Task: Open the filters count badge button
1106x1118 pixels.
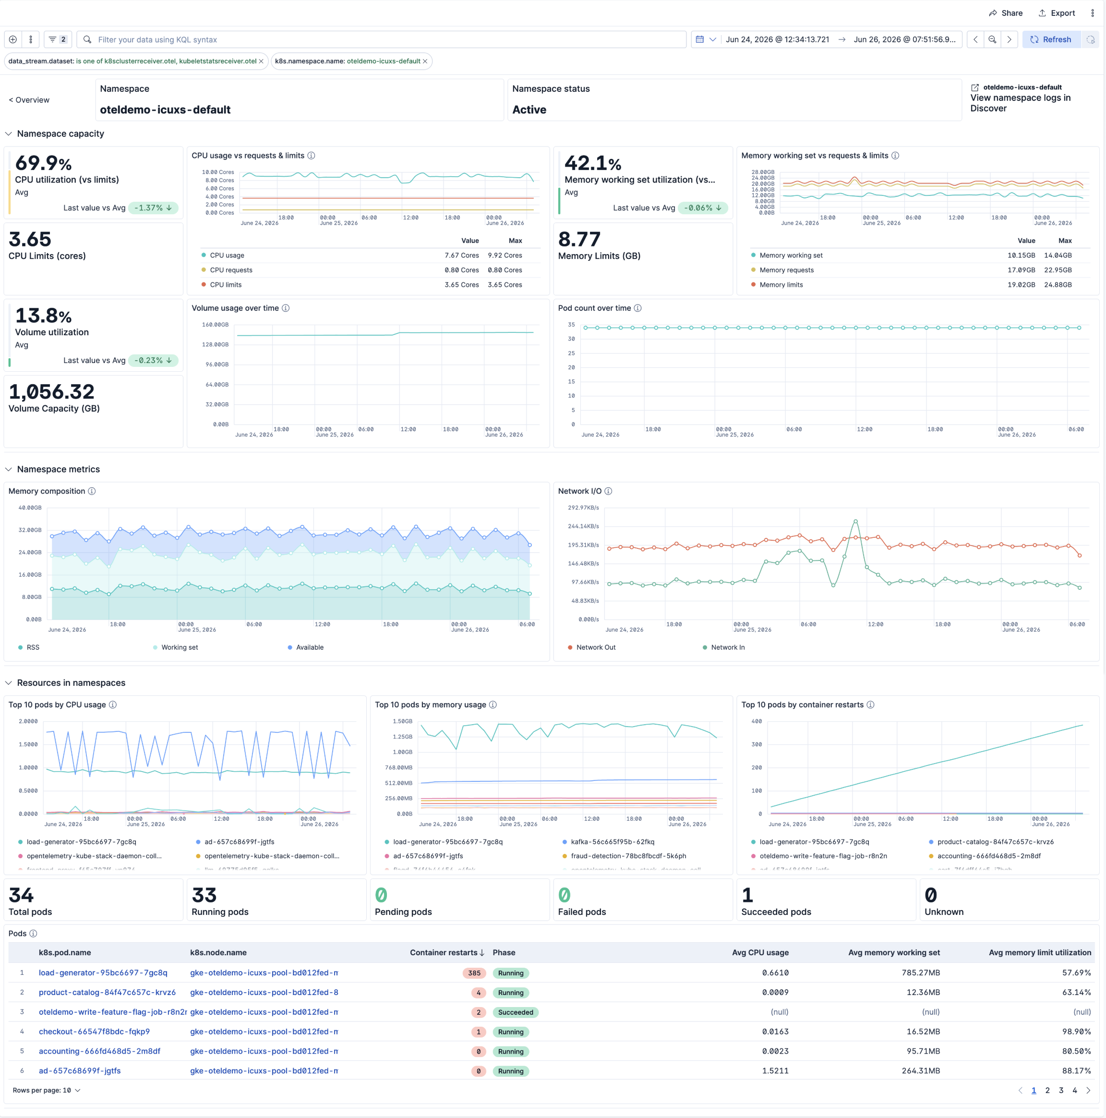Action: pos(58,39)
